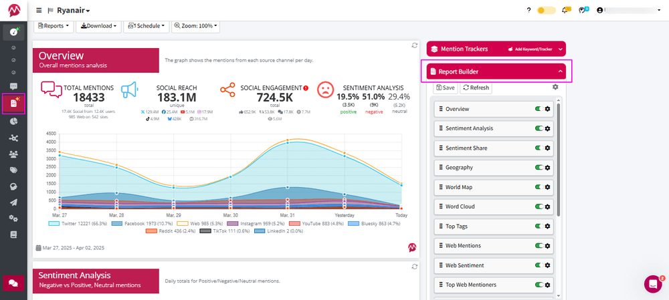Click the Mentionlytics logo in the sidebar
This screenshot has width=669, height=300.
click(x=13, y=10)
